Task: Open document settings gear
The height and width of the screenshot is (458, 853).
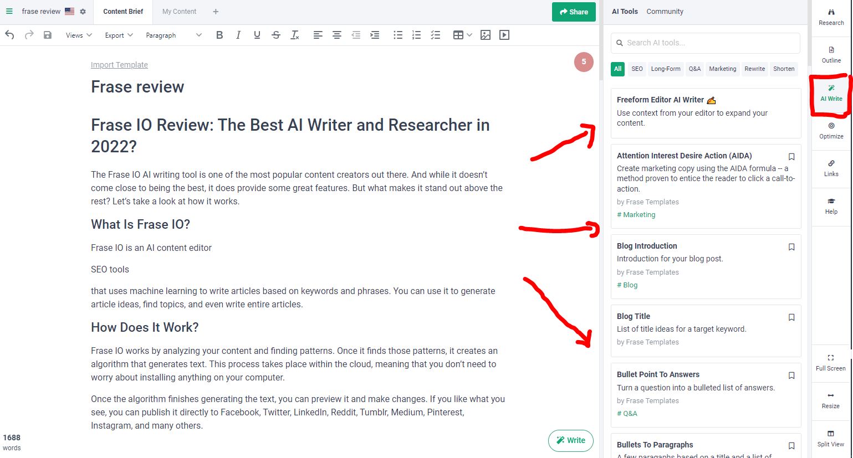Action: click(83, 12)
